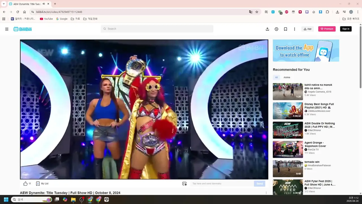Focus the BiliBili search field
This screenshot has width=362, height=204.
[157, 29]
